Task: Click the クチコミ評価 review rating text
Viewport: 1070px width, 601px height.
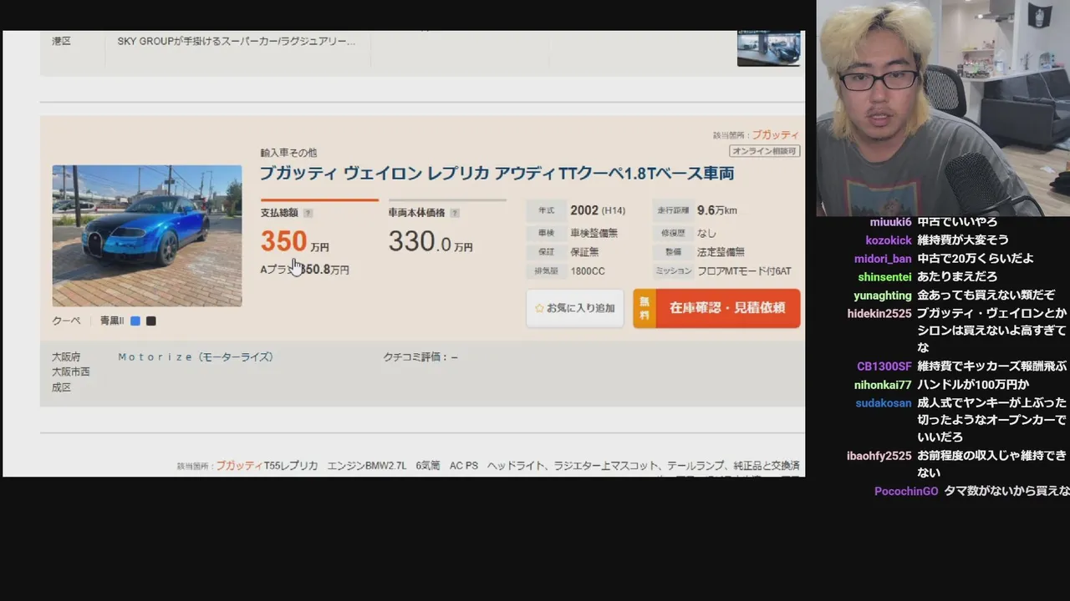Action: [x=420, y=356]
